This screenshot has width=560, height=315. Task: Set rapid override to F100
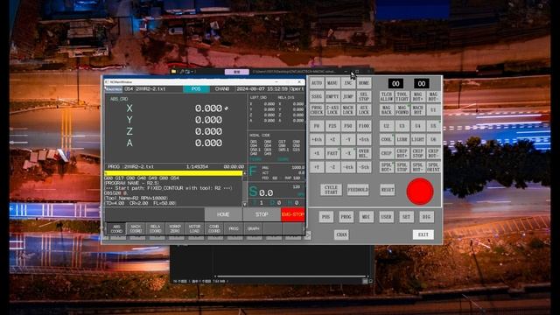point(364,126)
